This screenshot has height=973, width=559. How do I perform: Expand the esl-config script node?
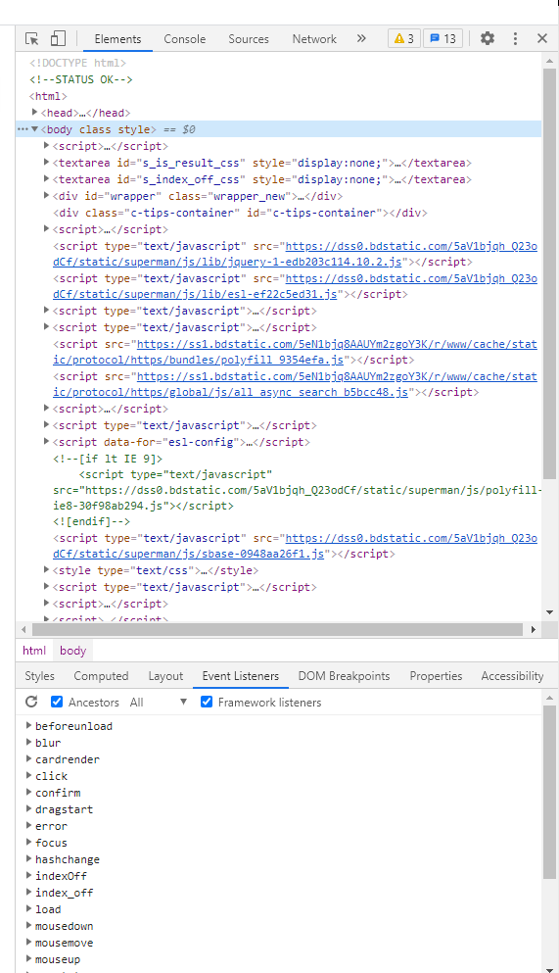(46, 441)
